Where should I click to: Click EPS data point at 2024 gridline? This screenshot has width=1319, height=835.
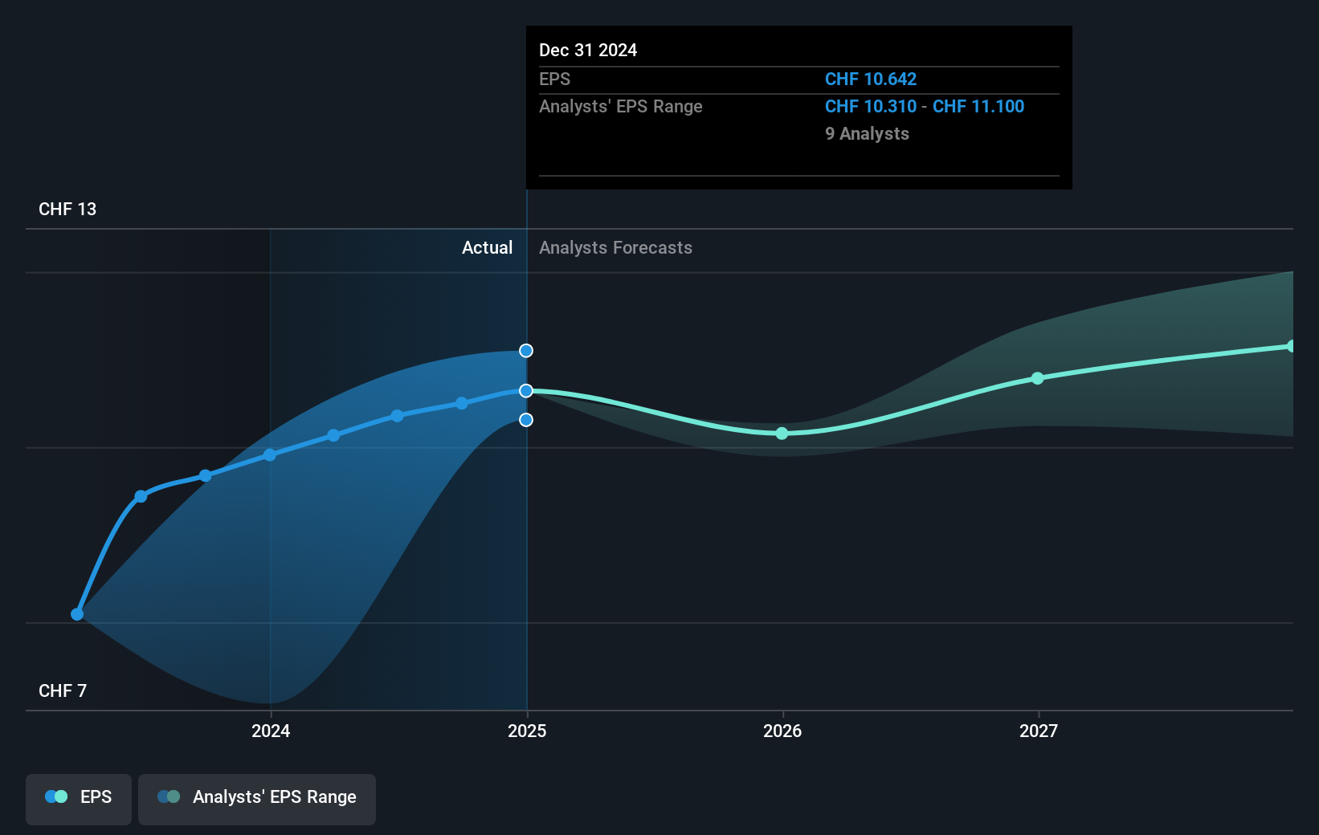270,455
